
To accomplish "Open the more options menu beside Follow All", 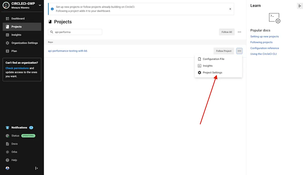I will coord(240,32).
